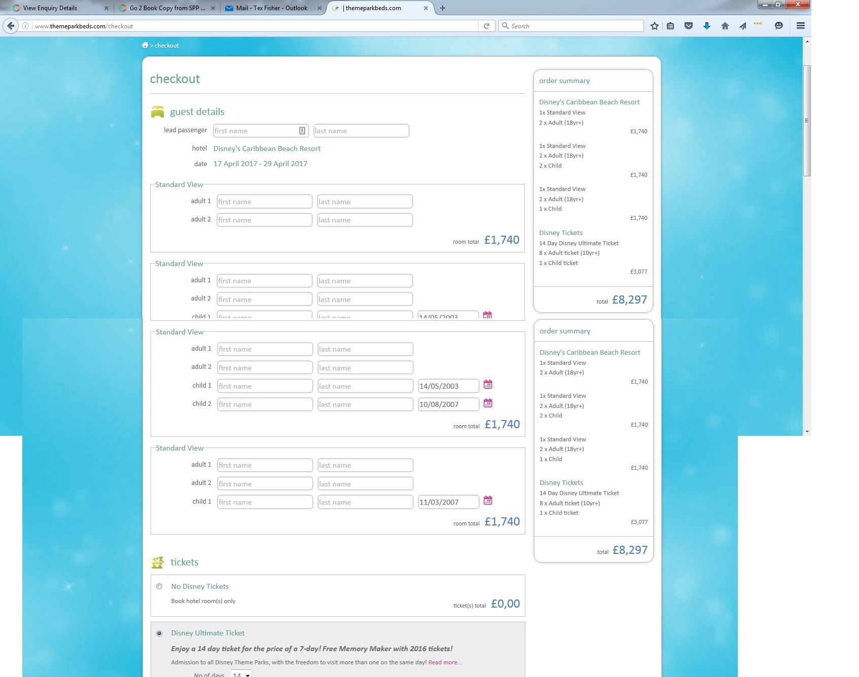Switch to Mail - Tex Fisher Outlook tab
Screen dimensions: 859x677
(273, 8)
